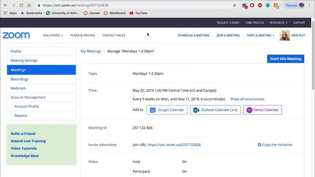The image size is (315, 177).
Task: Click the teal circle extension icon
Action: 268,5
